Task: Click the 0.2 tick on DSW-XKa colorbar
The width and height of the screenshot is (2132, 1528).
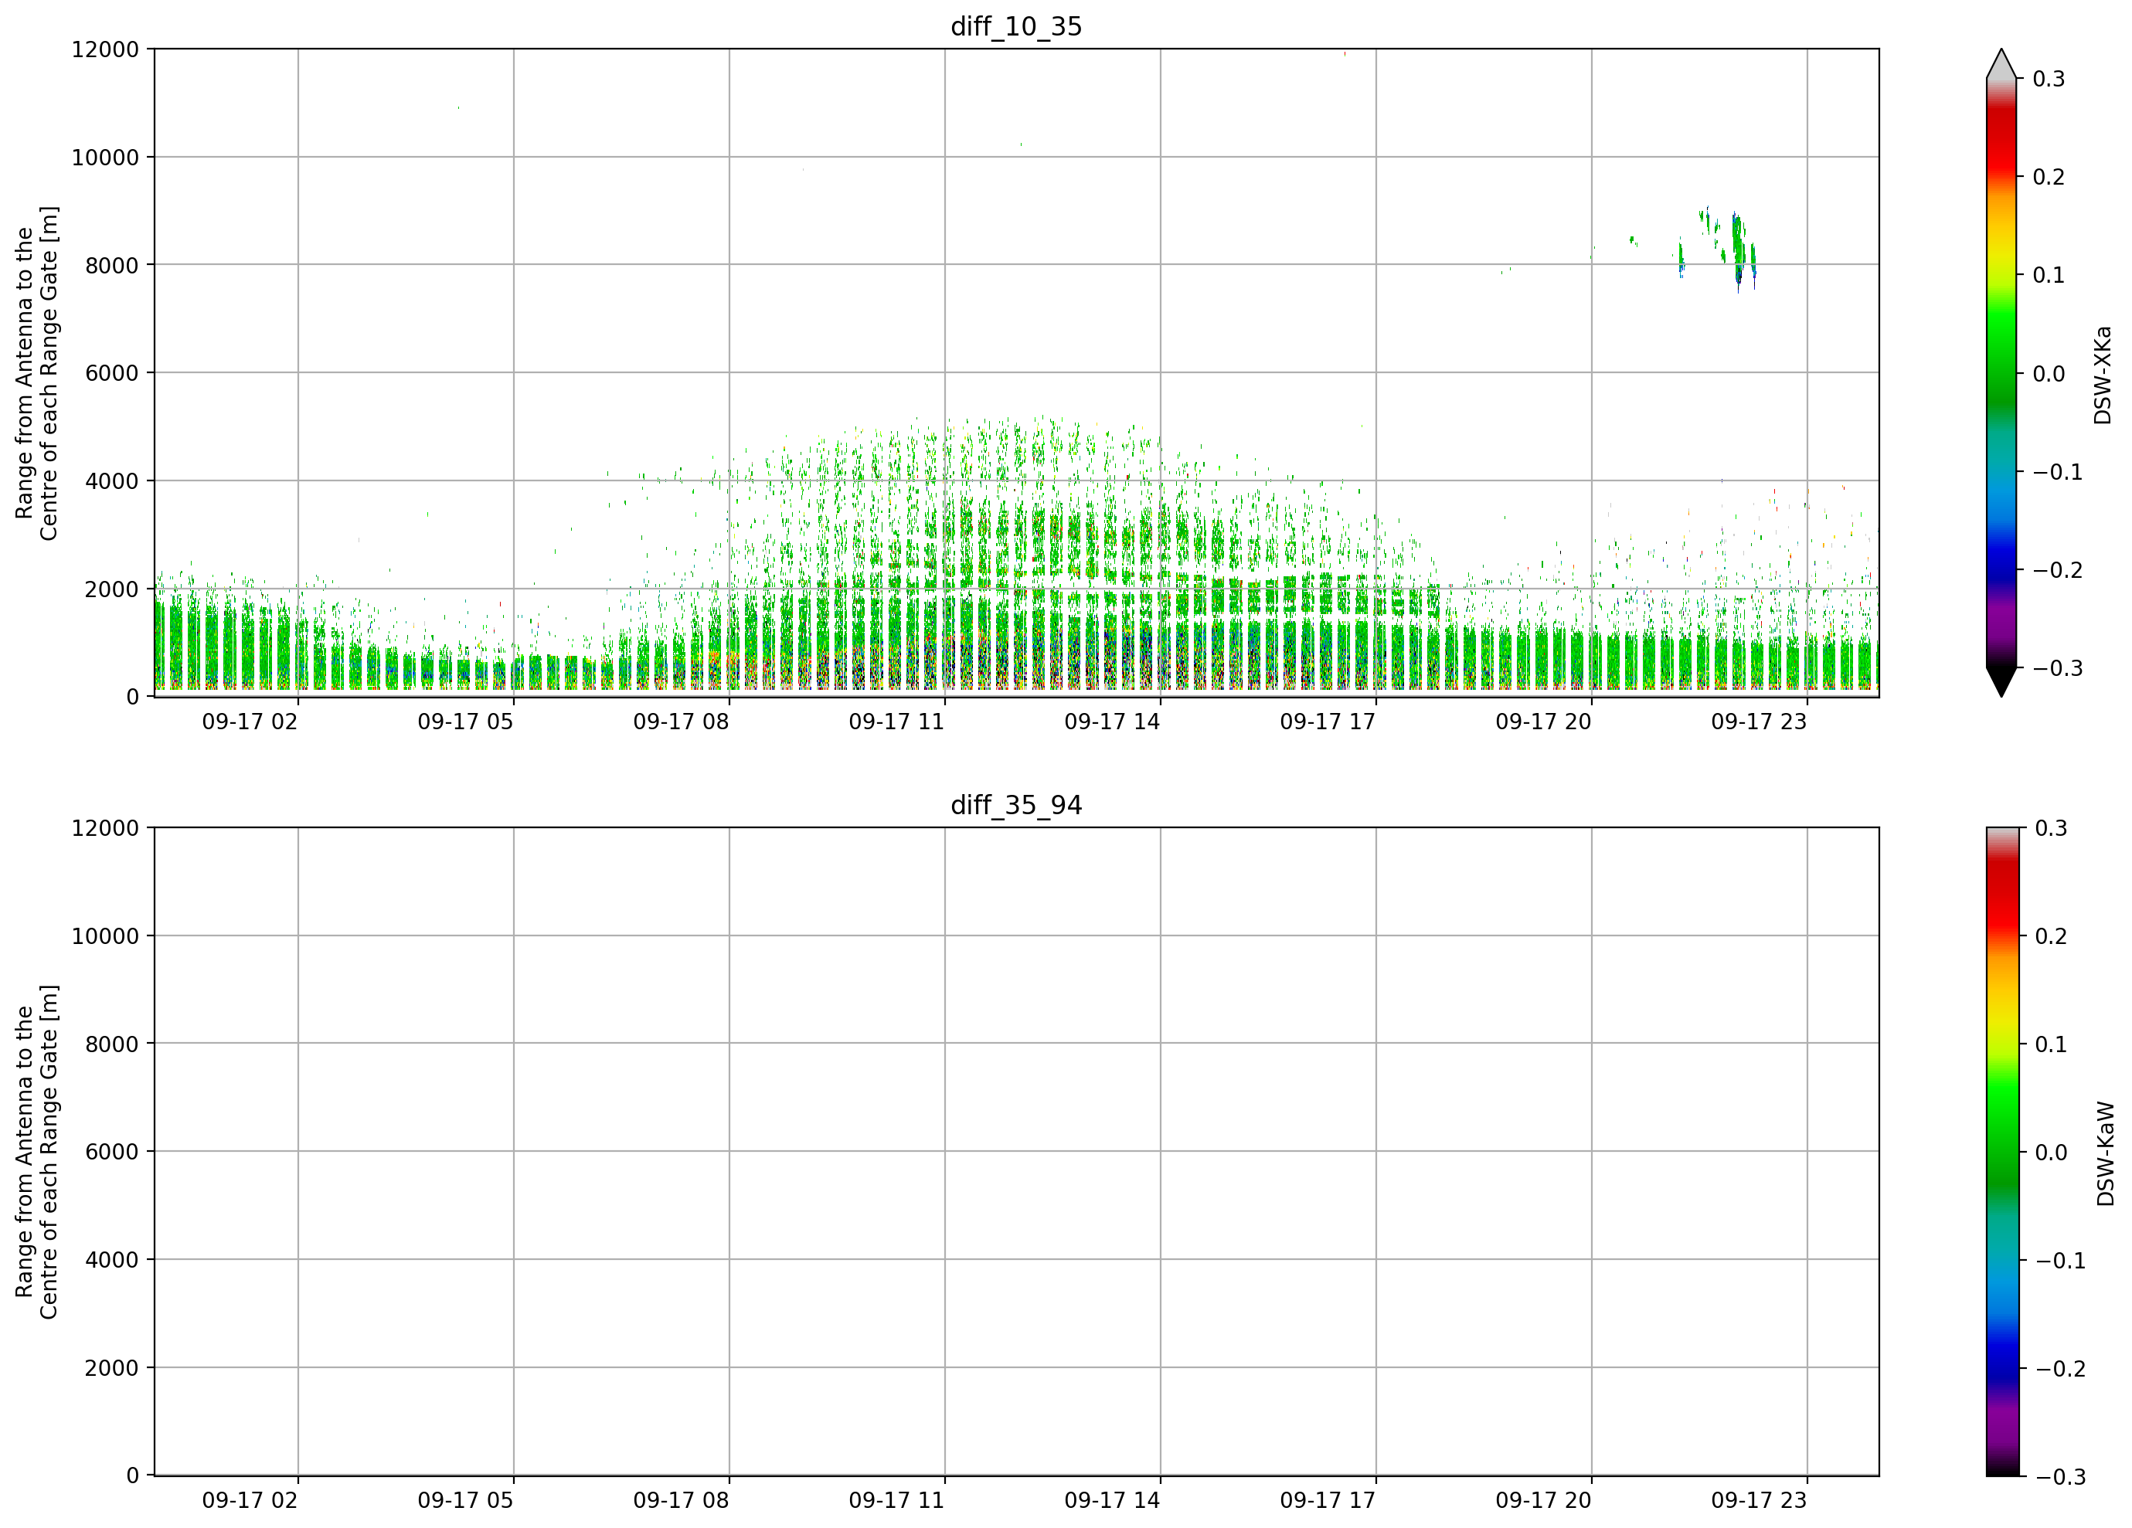Action: [2049, 178]
